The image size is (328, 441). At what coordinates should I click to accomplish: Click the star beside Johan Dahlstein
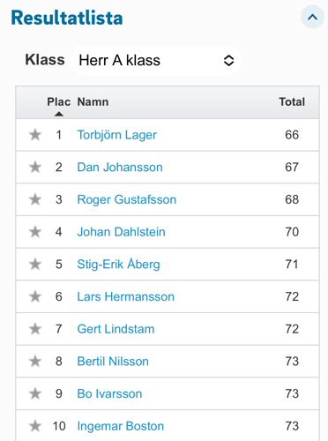[x=35, y=232]
